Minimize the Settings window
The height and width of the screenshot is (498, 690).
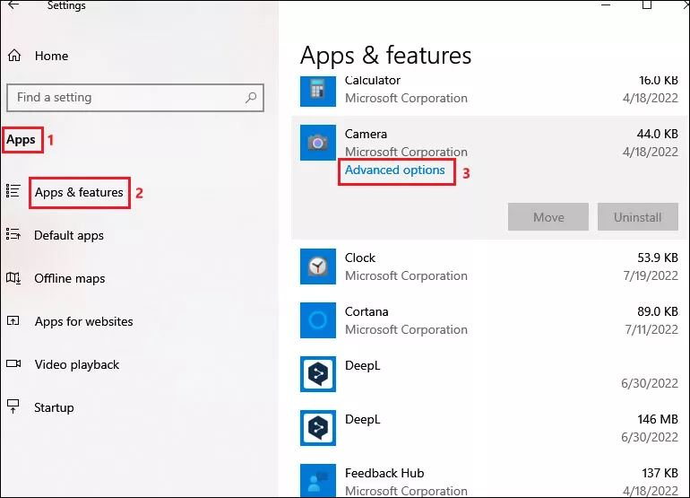[606, 4]
